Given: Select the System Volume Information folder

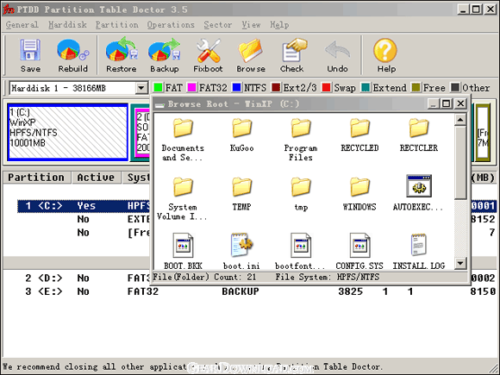Looking at the screenshot, I should coord(183,198).
